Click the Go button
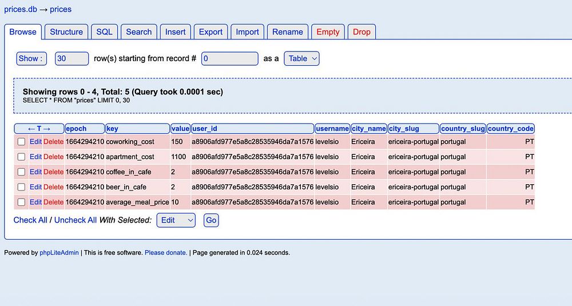Viewport: 572px width, 306px height. point(211,220)
